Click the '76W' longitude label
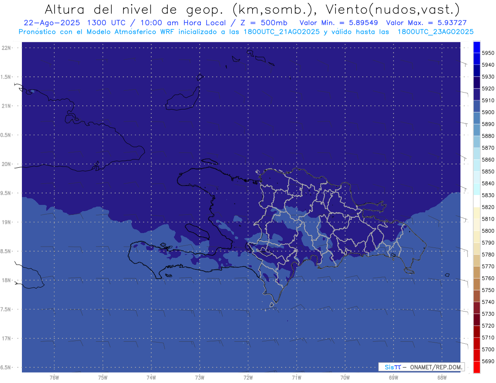 pyautogui.click(x=54, y=377)
